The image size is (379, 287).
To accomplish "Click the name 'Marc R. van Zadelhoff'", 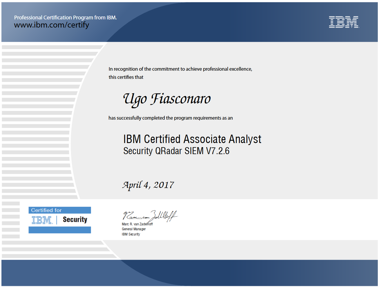I will pyautogui.click(x=137, y=224).
